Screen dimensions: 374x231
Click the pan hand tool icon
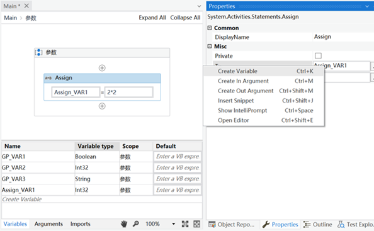pos(124,224)
